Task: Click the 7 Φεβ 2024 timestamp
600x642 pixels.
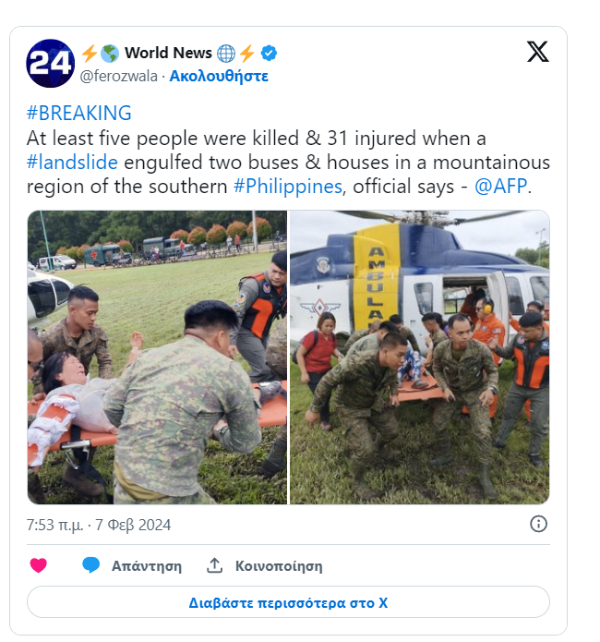Action: (x=133, y=525)
